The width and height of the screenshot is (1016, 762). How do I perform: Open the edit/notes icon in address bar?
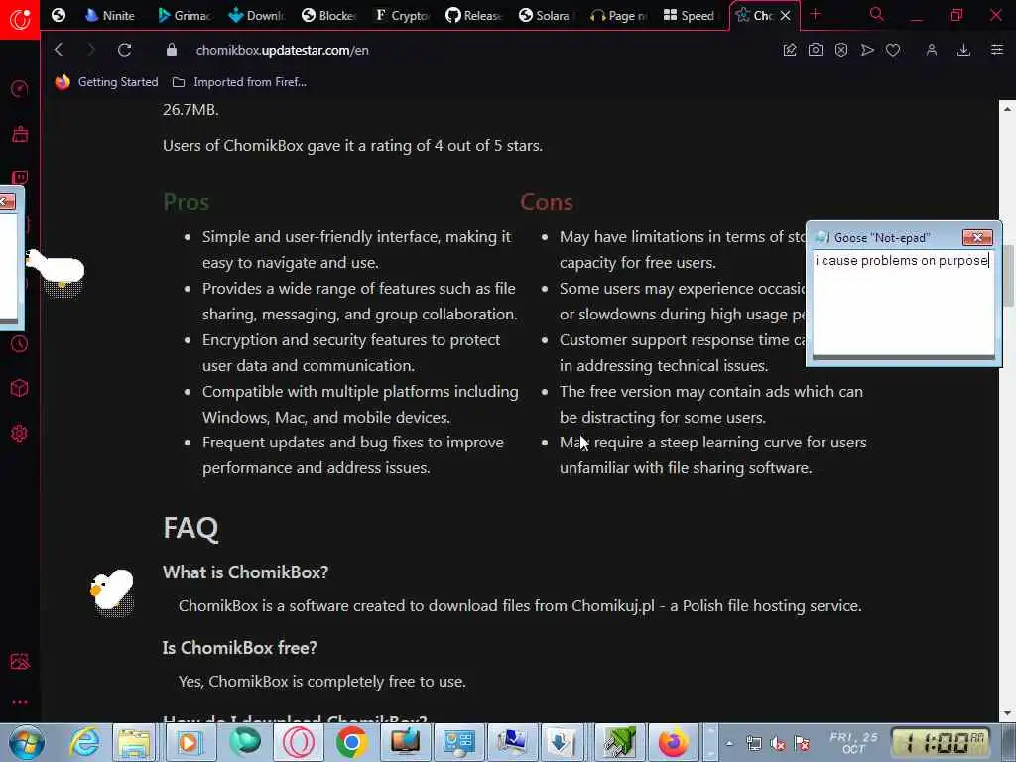(789, 50)
